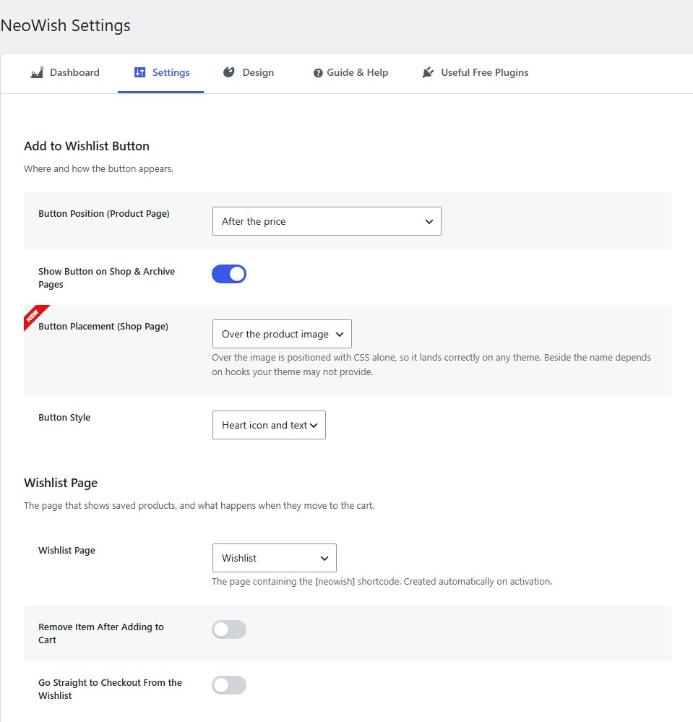Screen dimensions: 693x722
Task: Click the Button Placement (Shop Page) label
Action: click(x=103, y=327)
